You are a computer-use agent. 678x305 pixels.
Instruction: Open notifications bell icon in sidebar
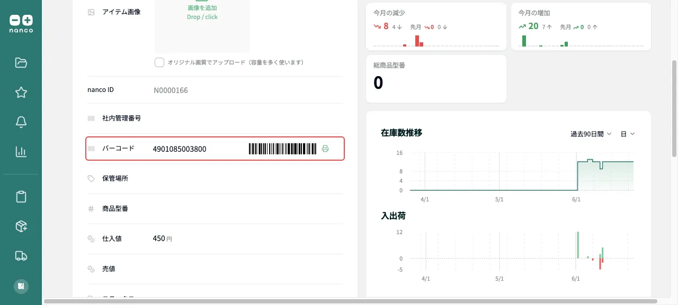point(21,122)
